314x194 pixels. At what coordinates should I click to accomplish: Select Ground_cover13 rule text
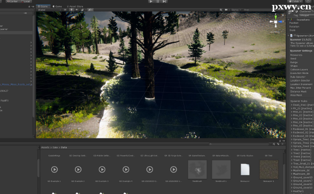(303, 177)
